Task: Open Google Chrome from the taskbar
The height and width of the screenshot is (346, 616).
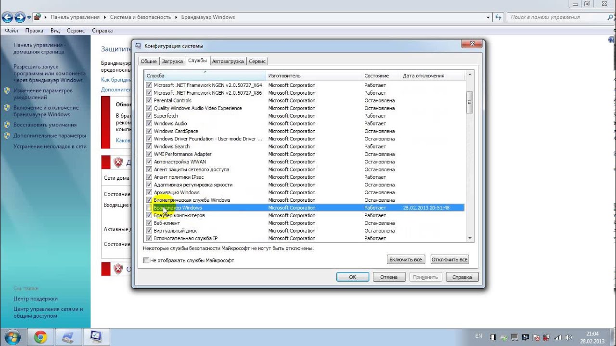Action: tap(40, 337)
